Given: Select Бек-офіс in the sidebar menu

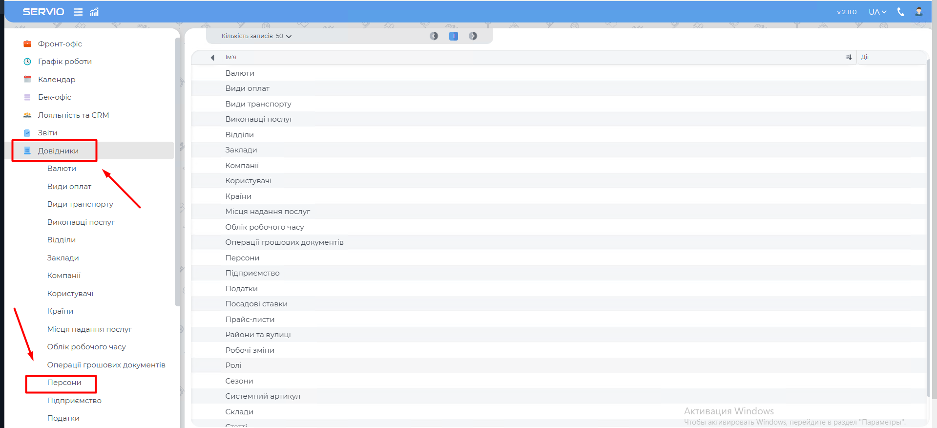Looking at the screenshot, I should click(54, 97).
